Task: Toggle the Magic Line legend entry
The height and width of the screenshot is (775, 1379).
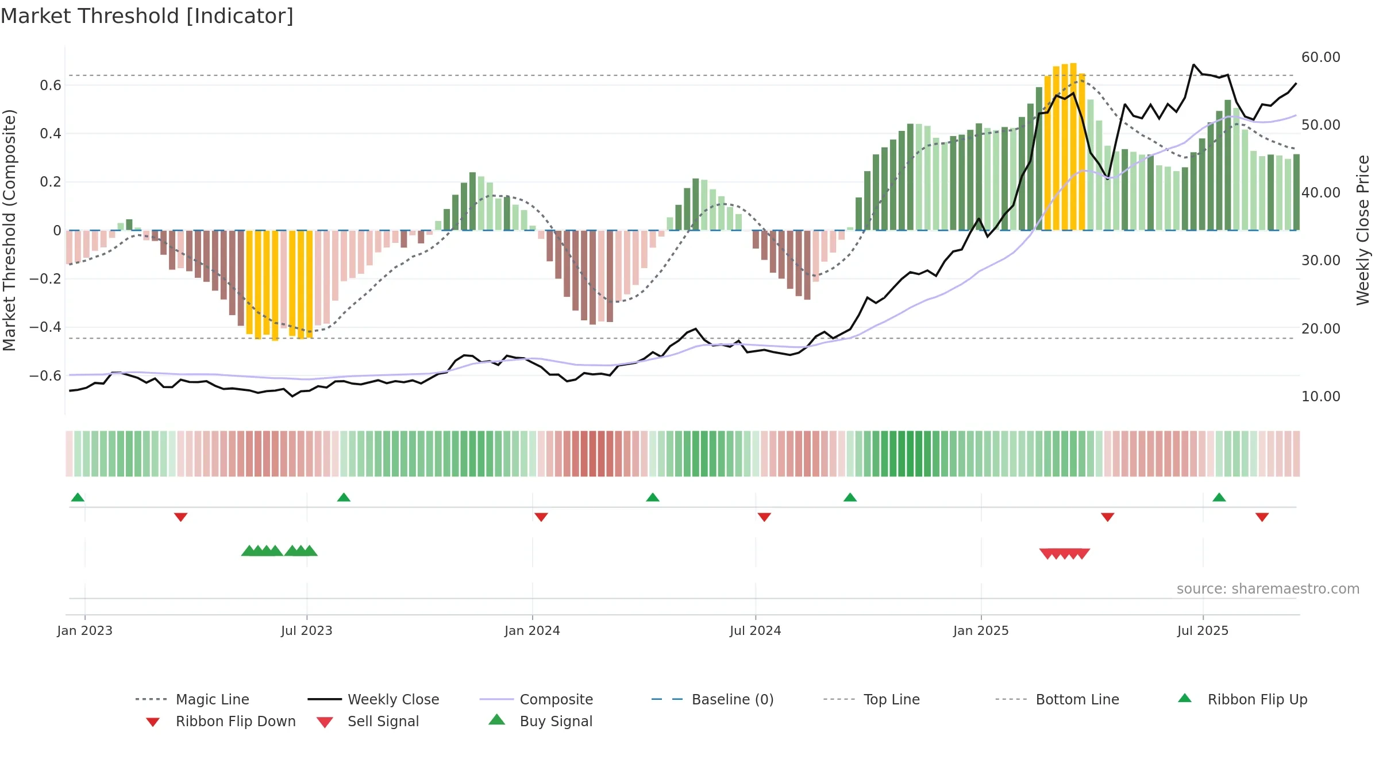Action: point(192,699)
